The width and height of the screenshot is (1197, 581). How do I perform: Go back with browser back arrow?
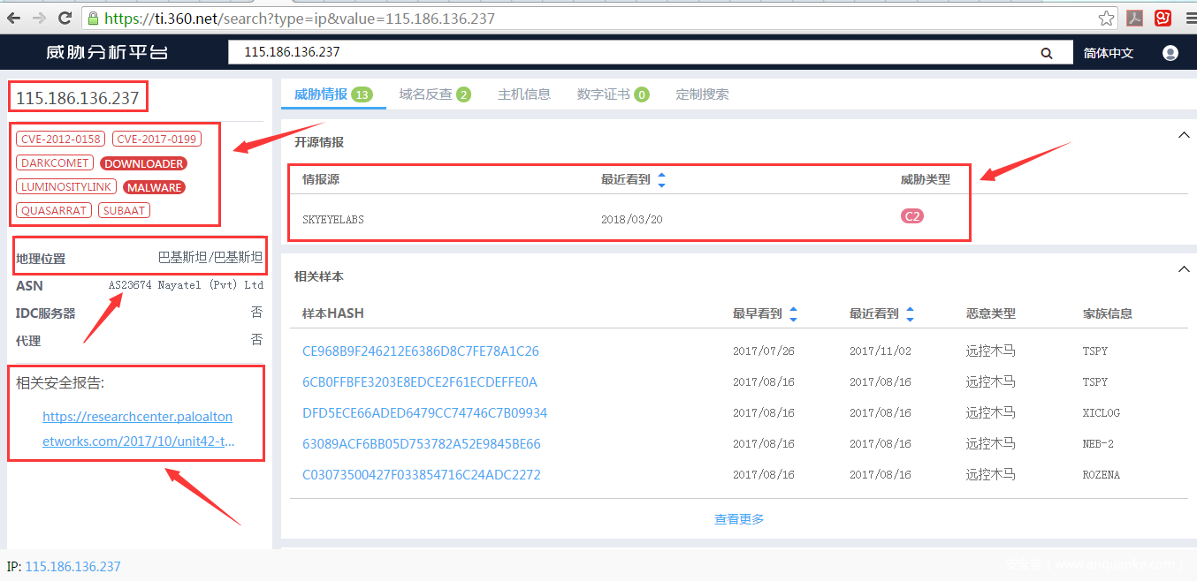tap(15, 18)
